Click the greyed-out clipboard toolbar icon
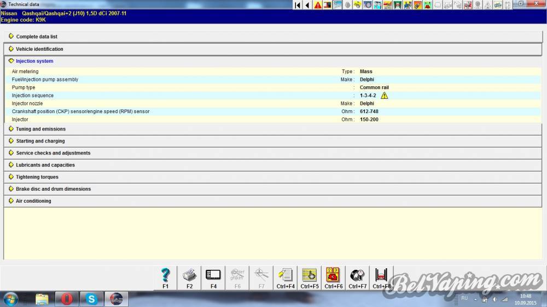 508,5
